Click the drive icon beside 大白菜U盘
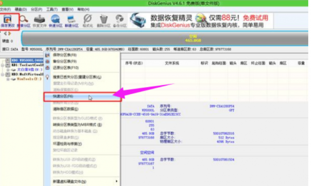This screenshot has width=311, height=186. [13, 70]
